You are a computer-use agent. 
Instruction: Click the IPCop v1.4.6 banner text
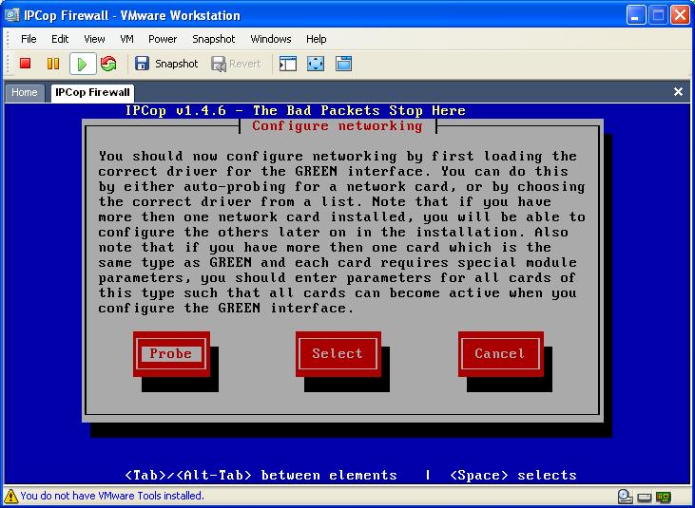tap(295, 111)
